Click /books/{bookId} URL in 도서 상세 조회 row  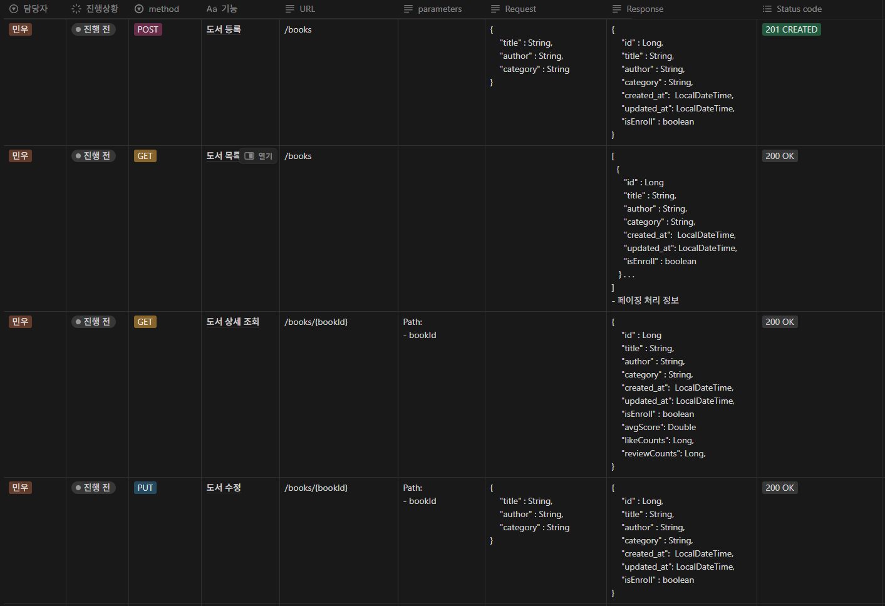pos(316,322)
